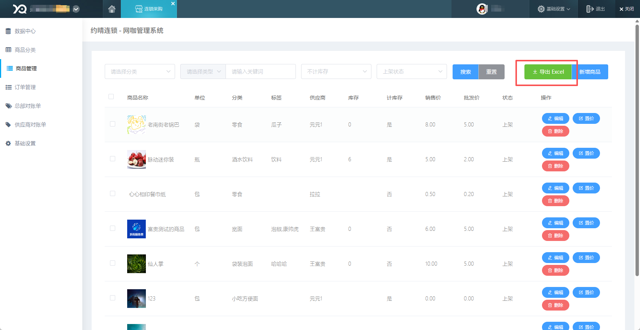Click 删除 for 脉动迷你装
The width and height of the screenshot is (640, 330).
click(555, 166)
